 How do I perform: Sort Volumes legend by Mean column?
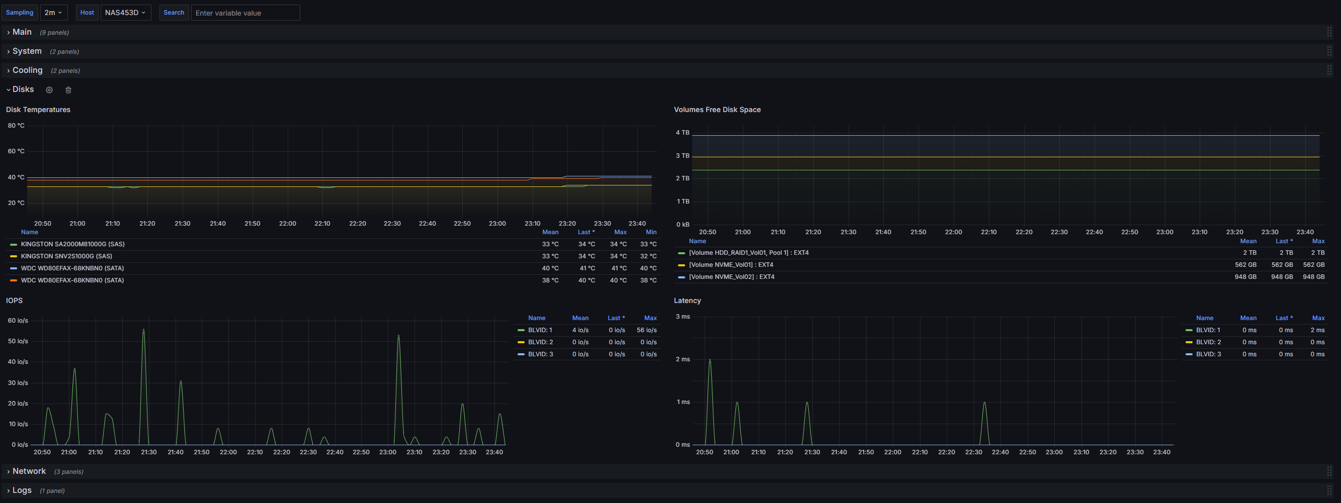point(1248,241)
